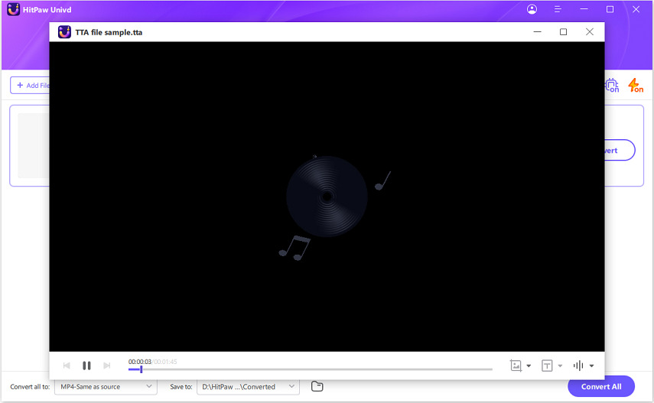This screenshot has width=654, height=403.
Task: Expand the audio track dropdown arrow
Action: click(591, 366)
